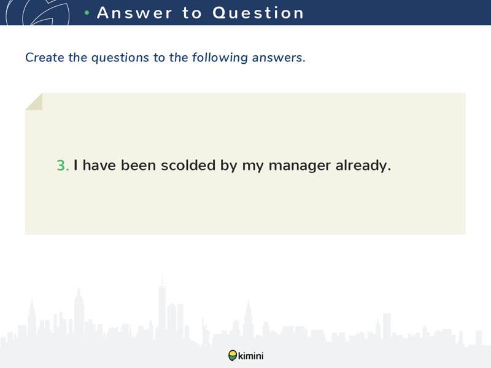Click the folded corner of the note card
Viewport: 491px width, 368px height.
(x=33, y=101)
